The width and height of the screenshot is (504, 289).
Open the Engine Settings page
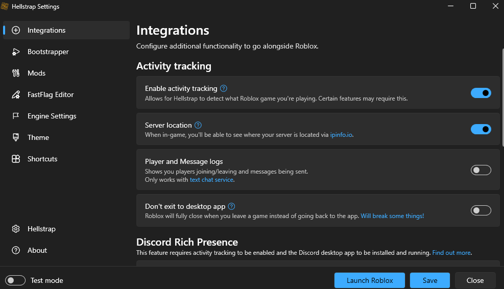click(66, 116)
